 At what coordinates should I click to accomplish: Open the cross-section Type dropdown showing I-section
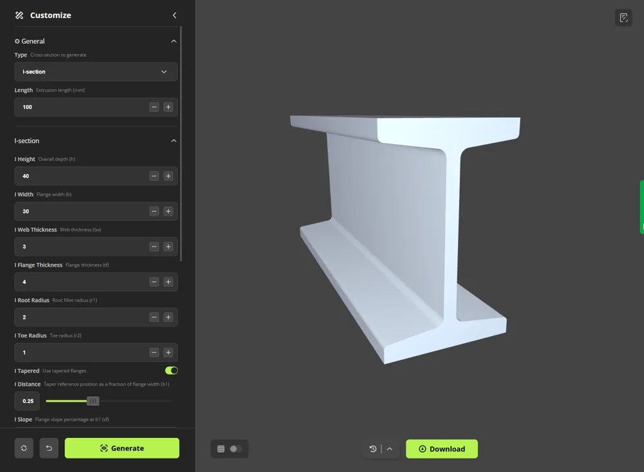point(95,71)
